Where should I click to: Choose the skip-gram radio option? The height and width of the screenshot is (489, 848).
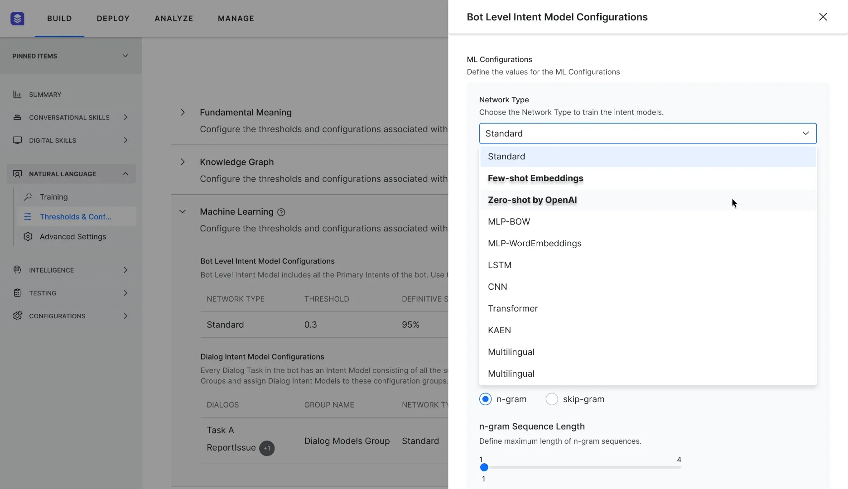click(x=551, y=399)
